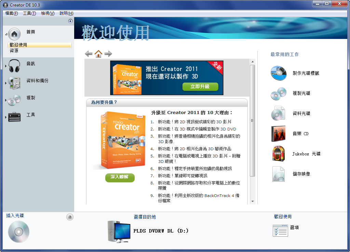This screenshot has width=350, height=252.
Task: Collapse the sidebar panel arrow button
Action: click(70, 21)
